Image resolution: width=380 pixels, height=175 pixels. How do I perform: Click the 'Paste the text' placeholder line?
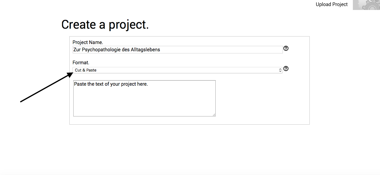click(x=111, y=84)
